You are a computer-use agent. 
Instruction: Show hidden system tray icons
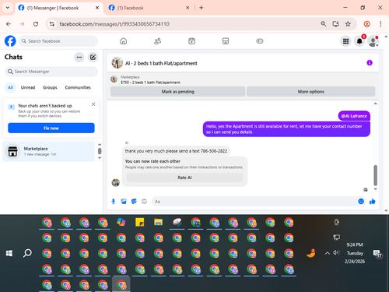[328, 253]
